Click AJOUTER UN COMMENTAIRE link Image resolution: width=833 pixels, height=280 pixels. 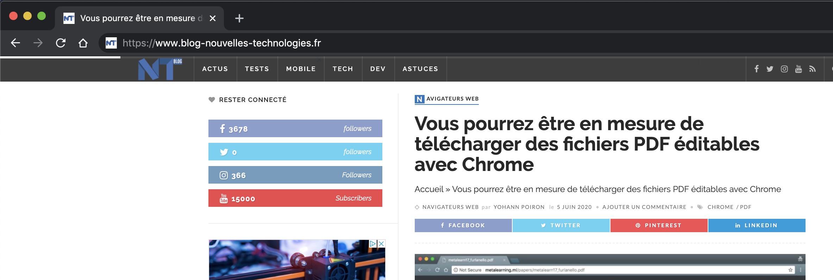pos(644,207)
